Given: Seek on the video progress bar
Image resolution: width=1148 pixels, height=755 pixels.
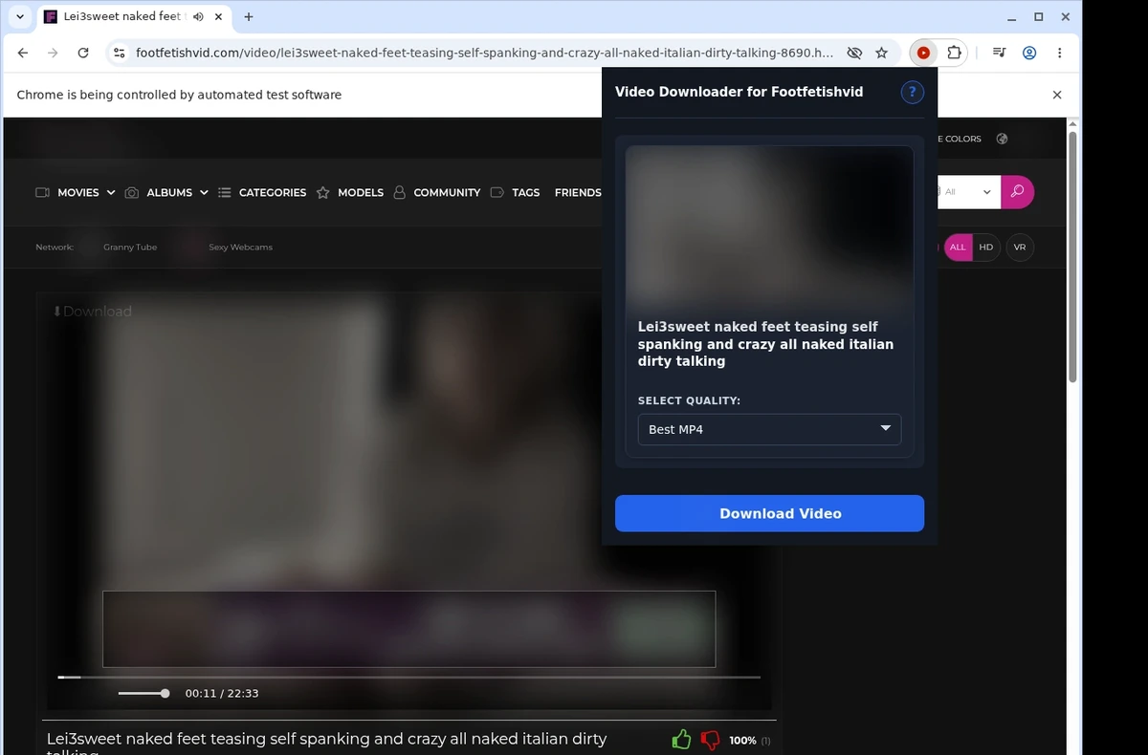Looking at the screenshot, I should pyautogui.click(x=409, y=677).
